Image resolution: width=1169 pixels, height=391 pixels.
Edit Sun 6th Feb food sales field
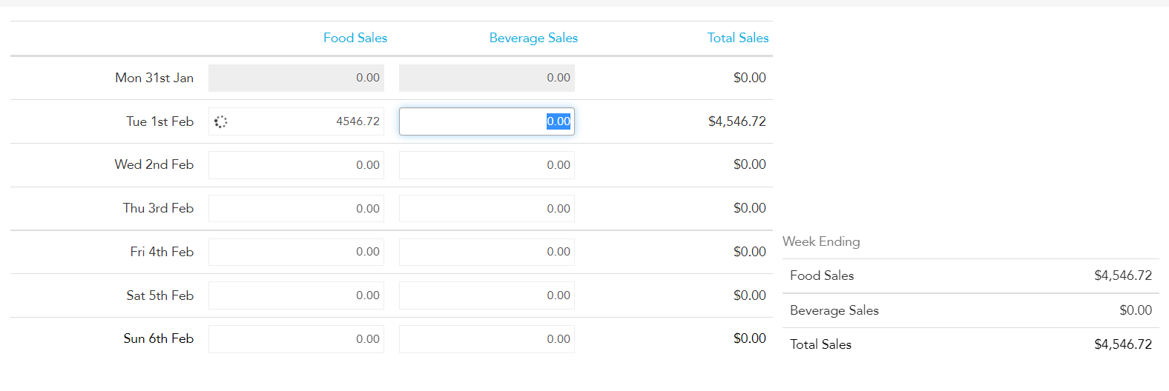coord(296,339)
